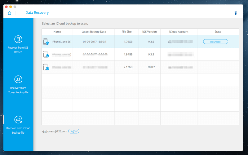Select the backup dated 01-09-2017 16:50:41
The width and height of the screenshot is (248, 155).
(x=95, y=42)
